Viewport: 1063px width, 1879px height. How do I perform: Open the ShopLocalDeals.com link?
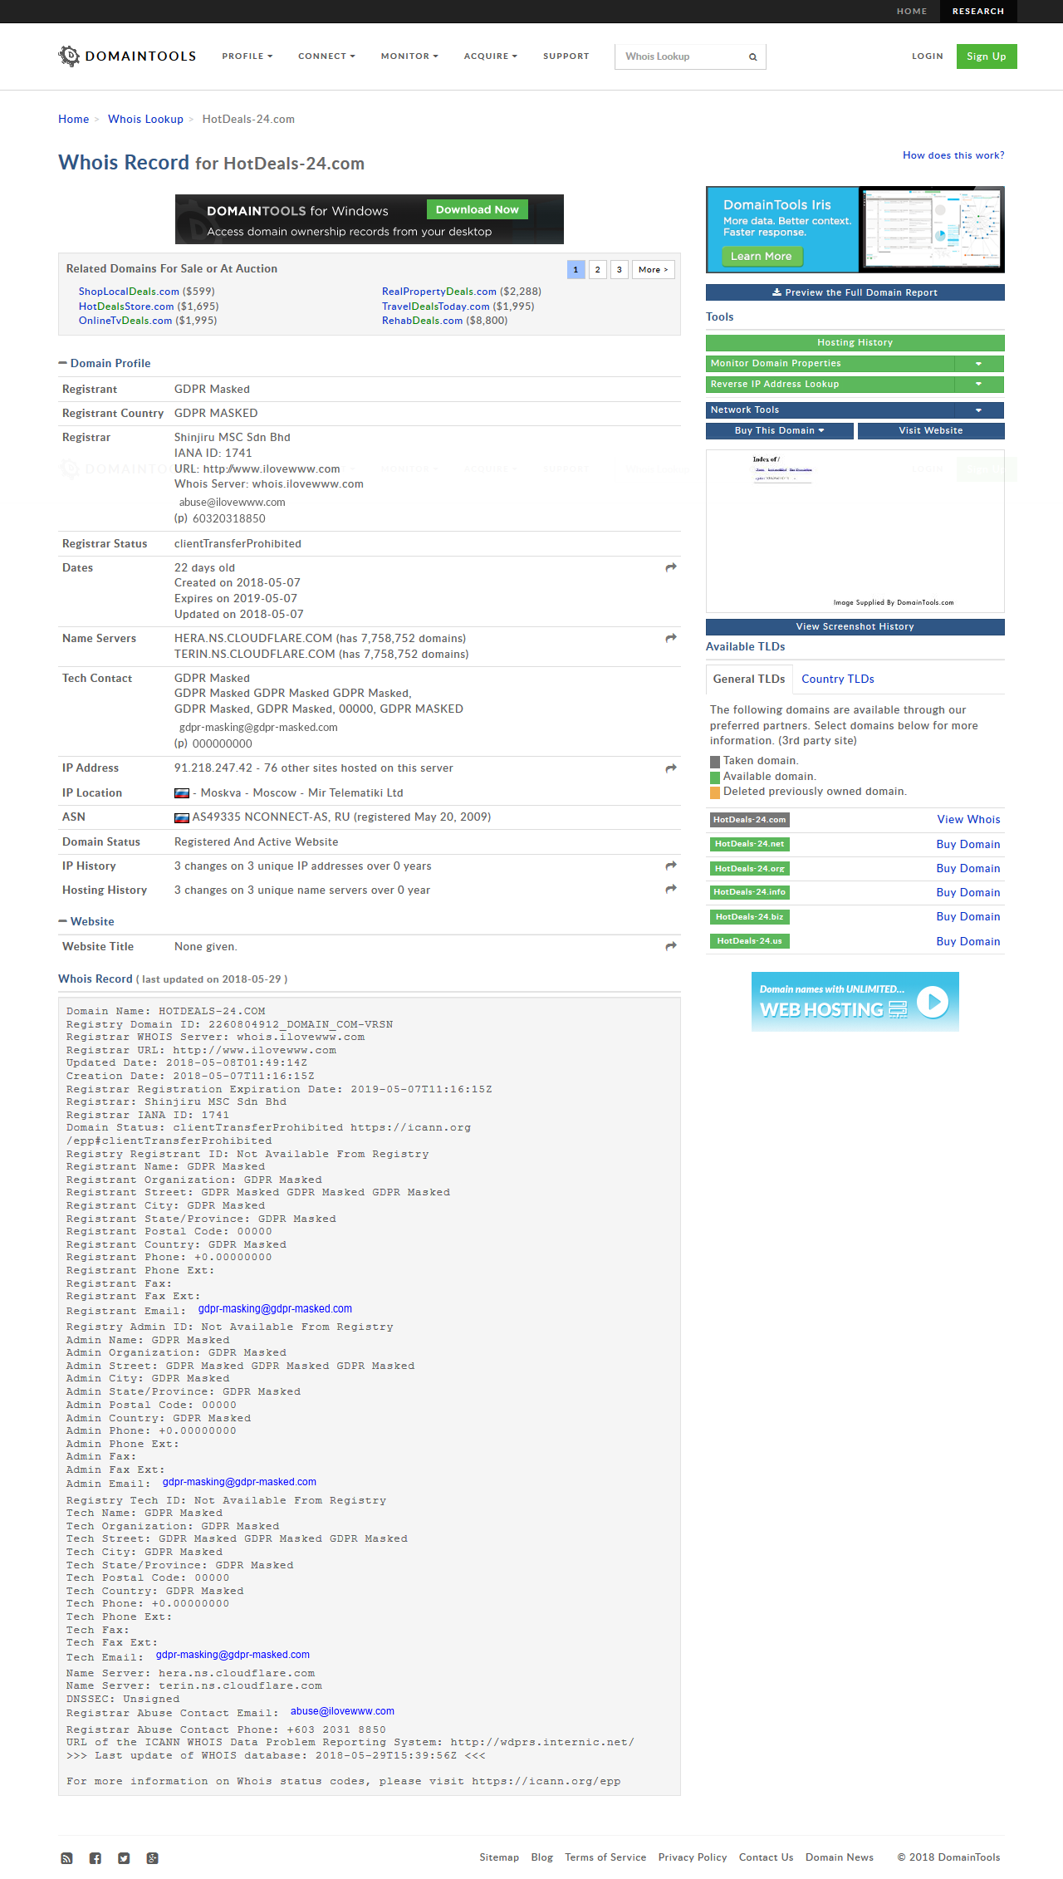[129, 292]
